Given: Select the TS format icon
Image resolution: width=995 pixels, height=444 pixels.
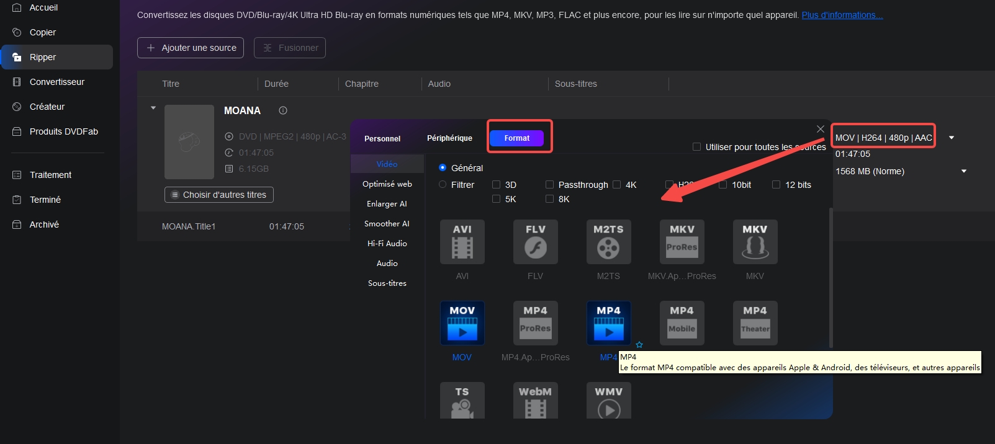Looking at the screenshot, I should (x=462, y=401).
